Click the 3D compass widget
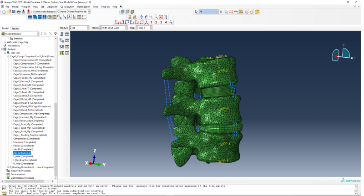This screenshot has height=196, width=364. point(343,54)
